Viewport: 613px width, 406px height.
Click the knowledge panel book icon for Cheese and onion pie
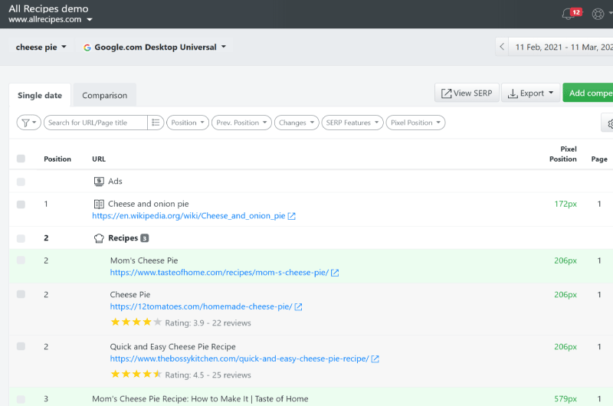pos(99,204)
